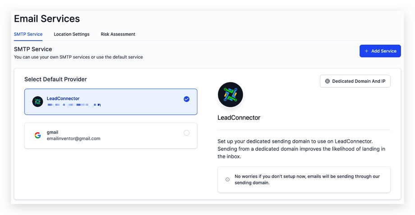Click the Add Service button
The width and height of the screenshot is (415, 215).
point(380,51)
